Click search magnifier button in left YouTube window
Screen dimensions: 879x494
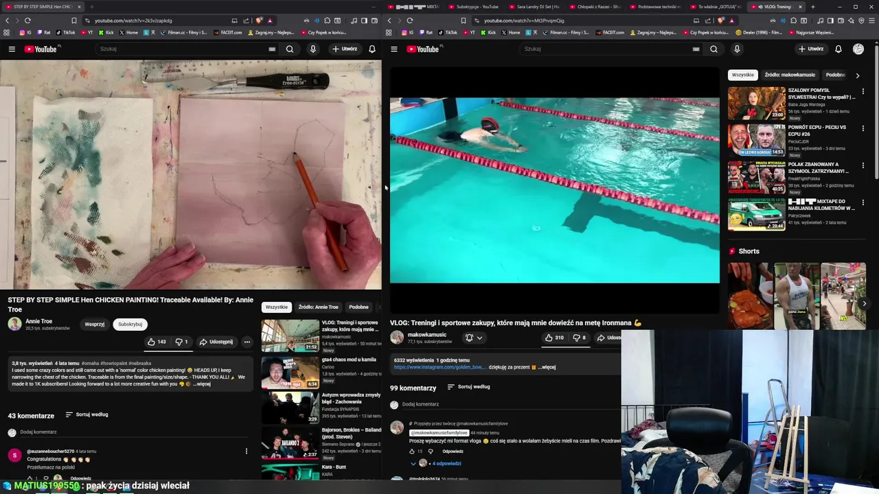pos(290,49)
